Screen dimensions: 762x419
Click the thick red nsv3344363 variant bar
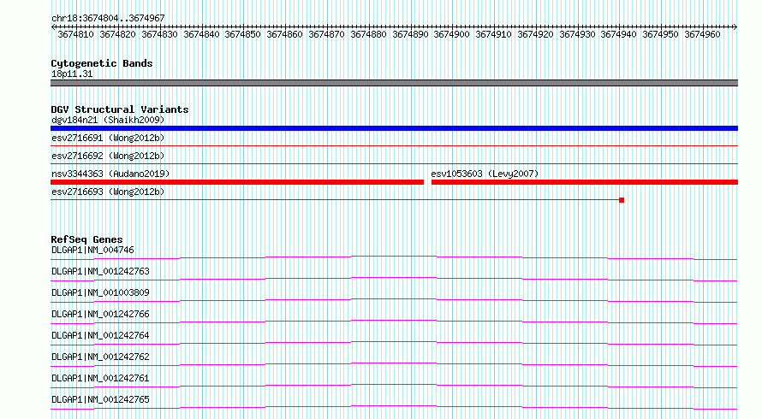pyautogui.click(x=237, y=182)
